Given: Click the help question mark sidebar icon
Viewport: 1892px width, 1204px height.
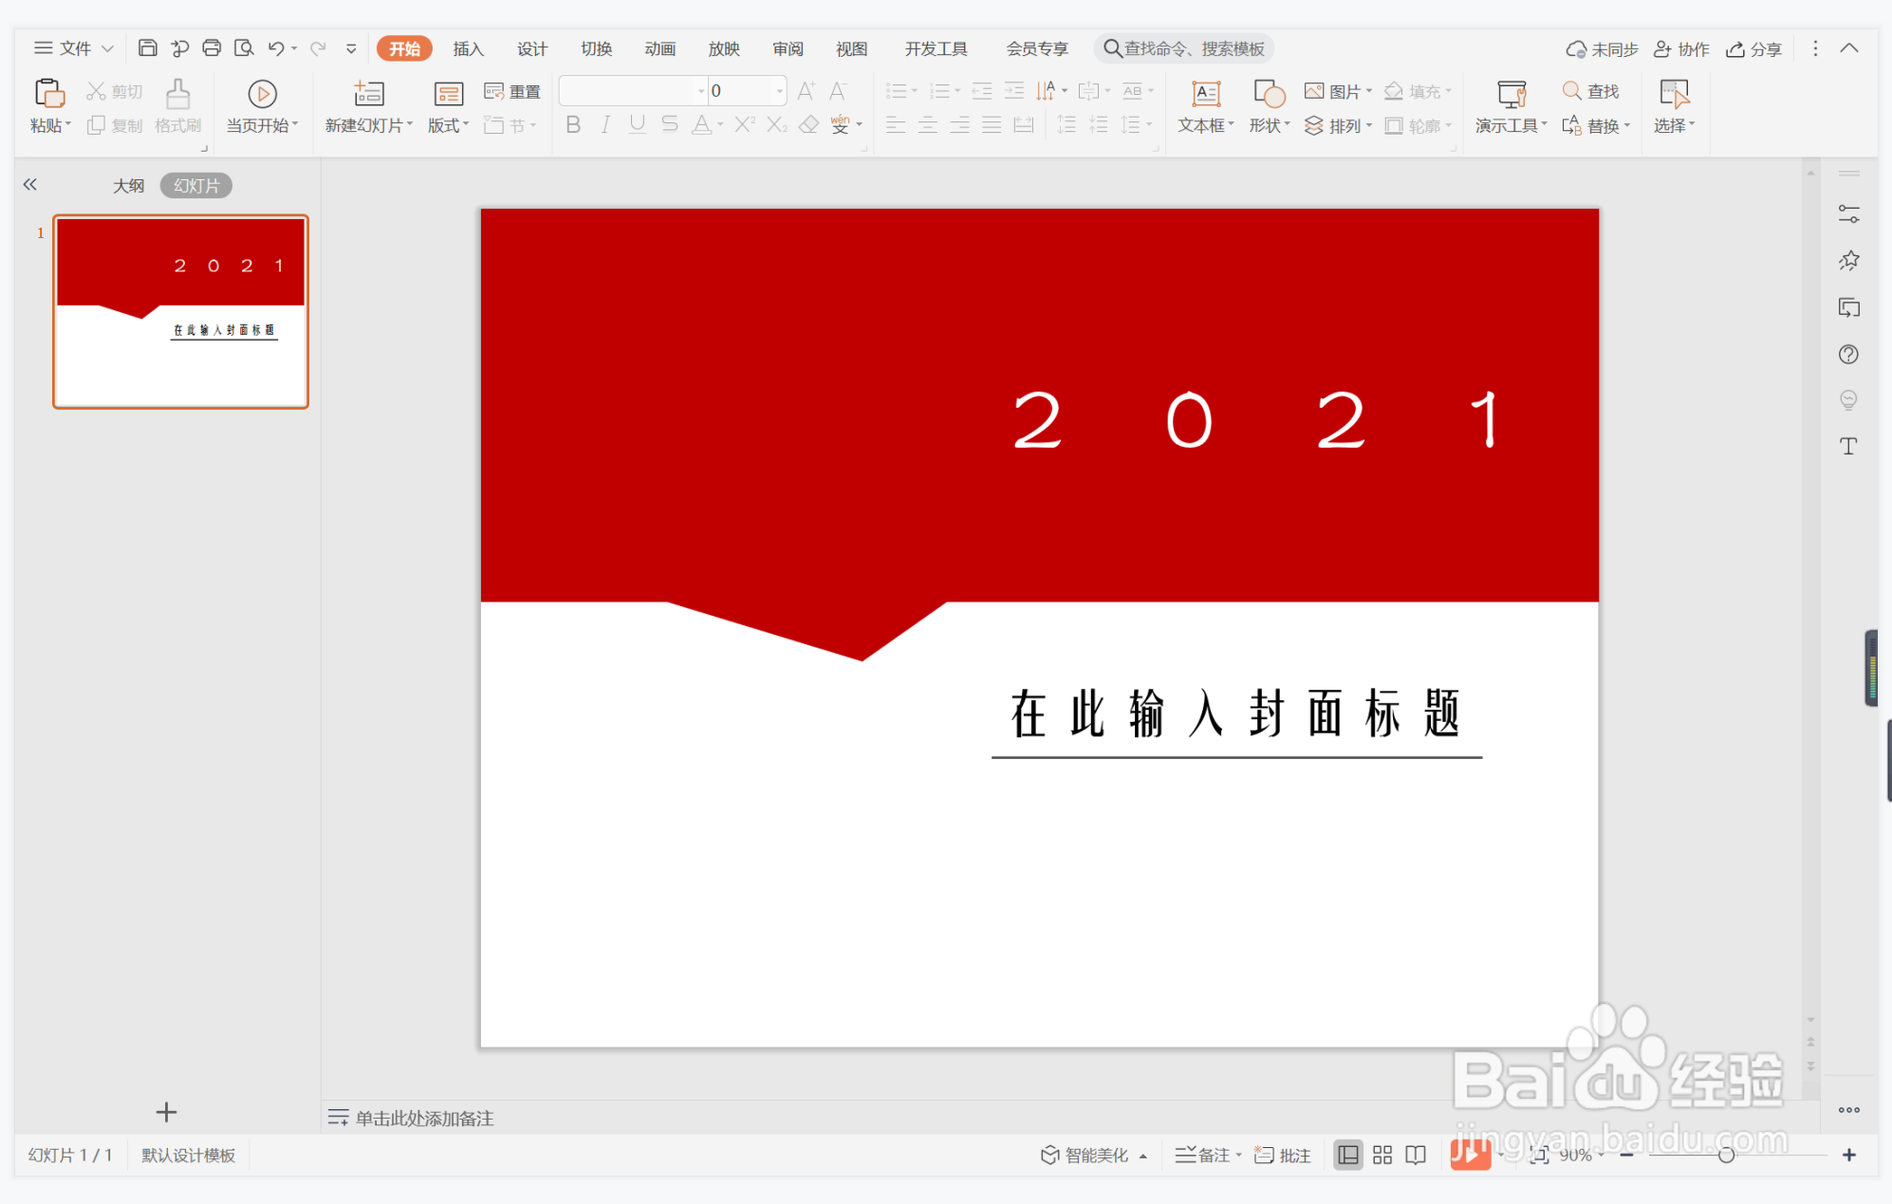Looking at the screenshot, I should click(x=1848, y=354).
